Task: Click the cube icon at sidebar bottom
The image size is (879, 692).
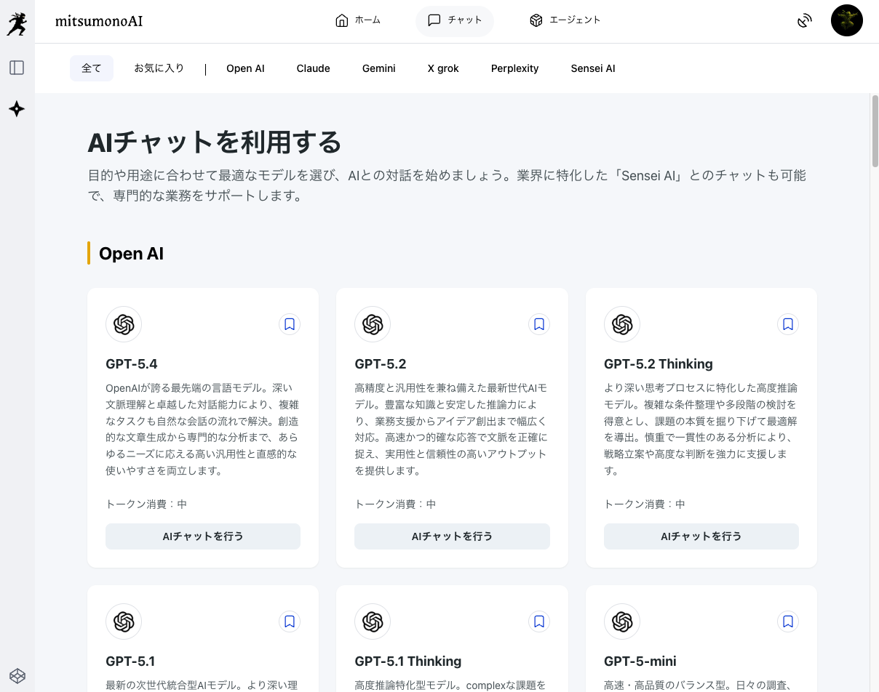Action: coord(17,675)
